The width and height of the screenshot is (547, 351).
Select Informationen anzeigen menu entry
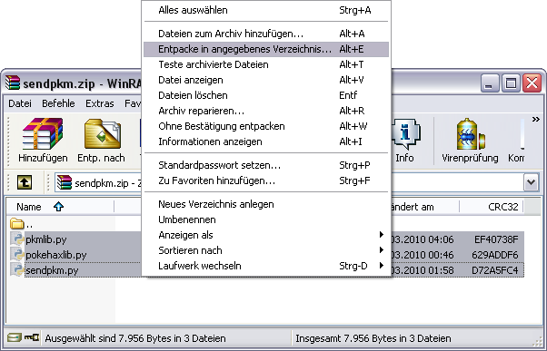pyautogui.click(x=266, y=141)
